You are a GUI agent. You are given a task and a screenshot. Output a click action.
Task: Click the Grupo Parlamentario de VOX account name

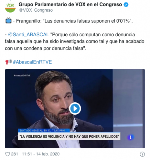pos(70,4)
